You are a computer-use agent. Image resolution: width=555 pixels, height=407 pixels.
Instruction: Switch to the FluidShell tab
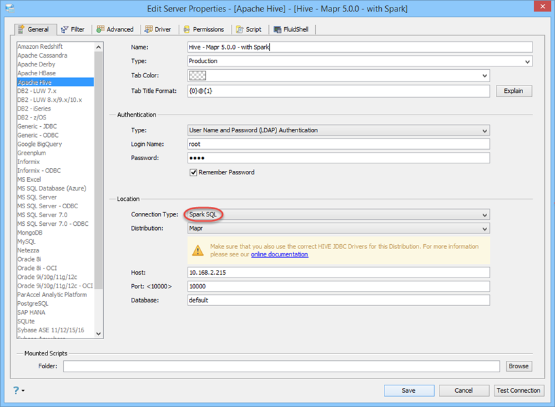pyautogui.click(x=291, y=29)
